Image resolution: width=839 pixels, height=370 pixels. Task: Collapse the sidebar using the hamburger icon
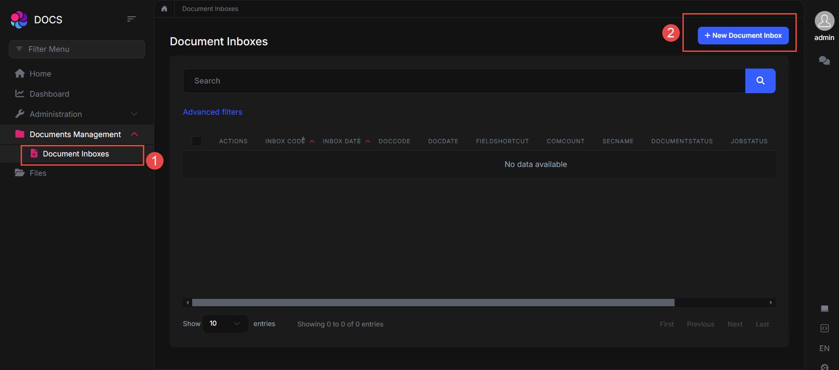(131, 19)
